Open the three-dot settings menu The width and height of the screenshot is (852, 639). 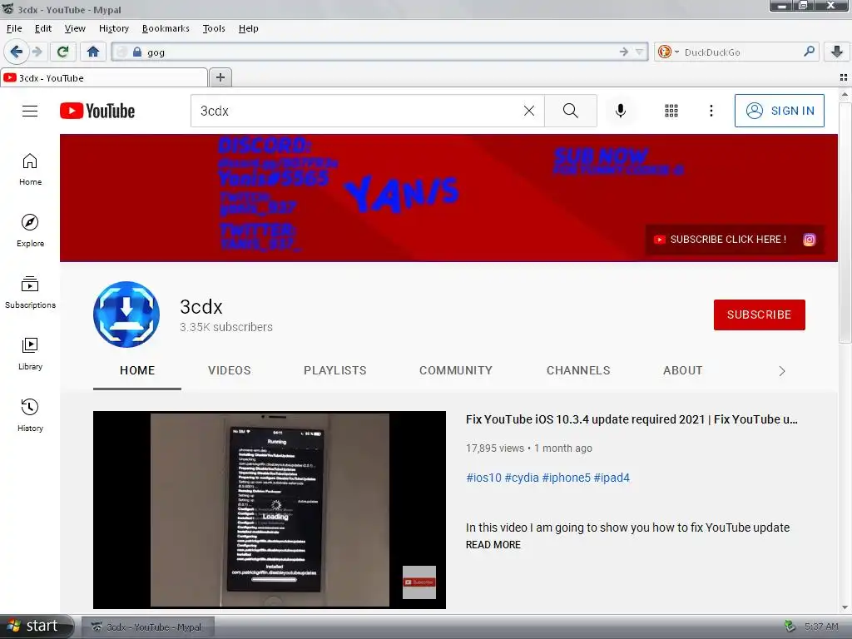[711, 111]
